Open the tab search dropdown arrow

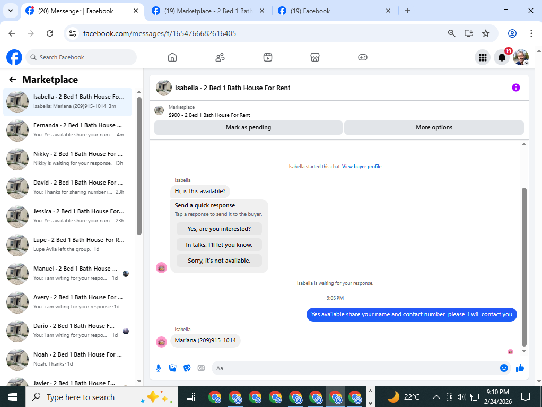pos(11,11)
